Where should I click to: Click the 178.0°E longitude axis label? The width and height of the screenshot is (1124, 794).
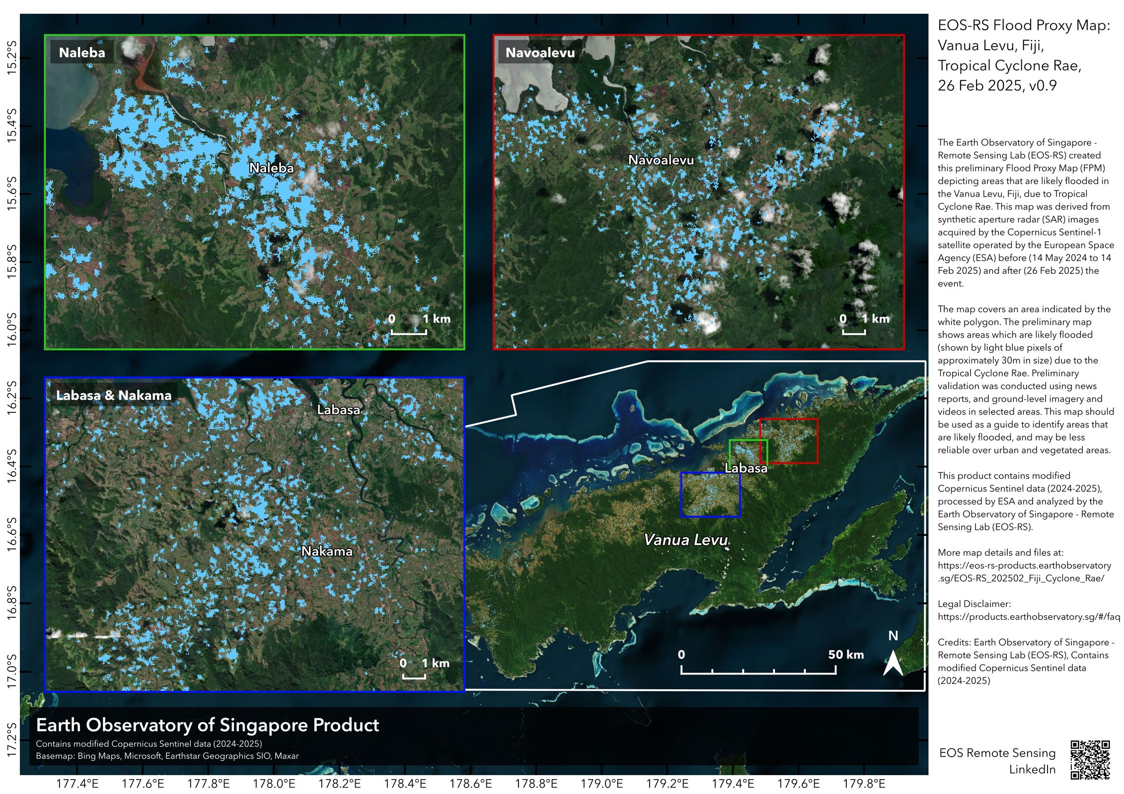click(x=274, y=784)
